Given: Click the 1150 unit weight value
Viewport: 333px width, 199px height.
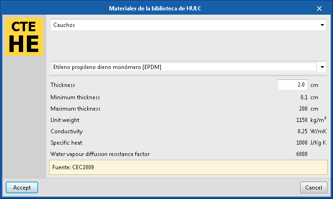Looking at the screenshot, I should click(302, 120).
